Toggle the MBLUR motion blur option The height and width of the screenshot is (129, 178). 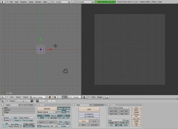pyautogui.click(x=53, y=116)
